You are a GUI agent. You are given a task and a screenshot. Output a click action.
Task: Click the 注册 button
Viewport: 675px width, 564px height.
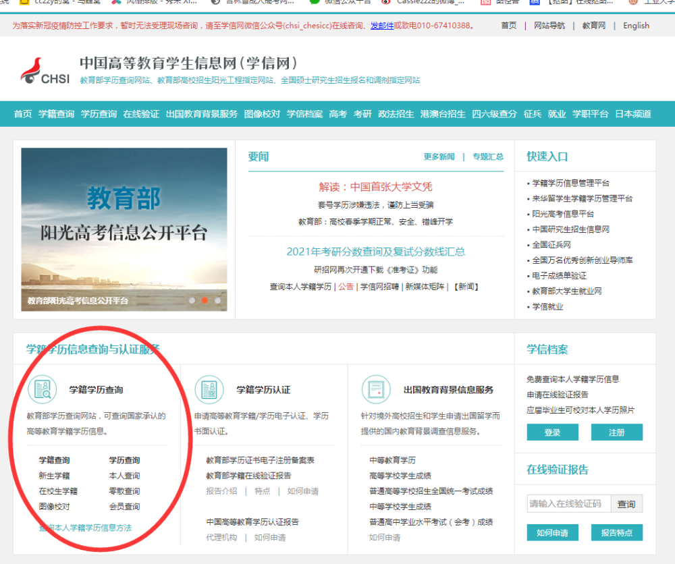click(x=616, y=432)
